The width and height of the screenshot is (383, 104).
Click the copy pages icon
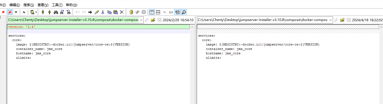[109, 12]
